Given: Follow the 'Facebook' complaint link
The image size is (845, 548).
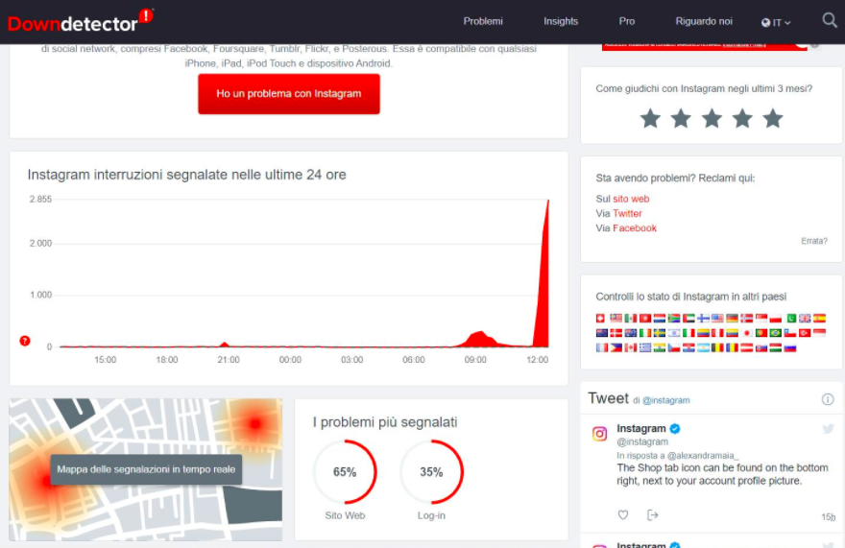Looking at the screenshot, I should 635,227.
